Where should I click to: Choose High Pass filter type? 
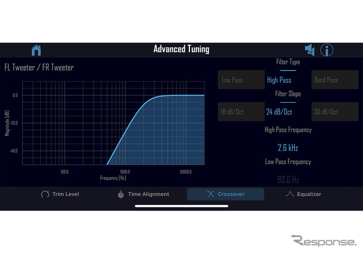[x=279, y=80]
